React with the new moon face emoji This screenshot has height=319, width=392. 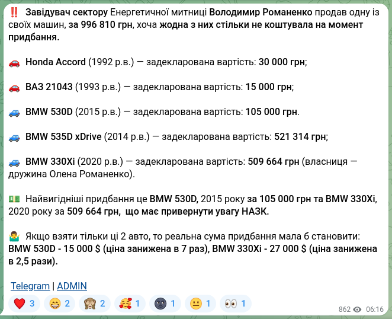tap(165, 304)
